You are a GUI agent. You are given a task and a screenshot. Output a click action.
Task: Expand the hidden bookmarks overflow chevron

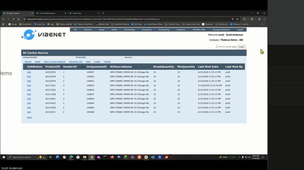pyautogui.click(x=262, y=24)
